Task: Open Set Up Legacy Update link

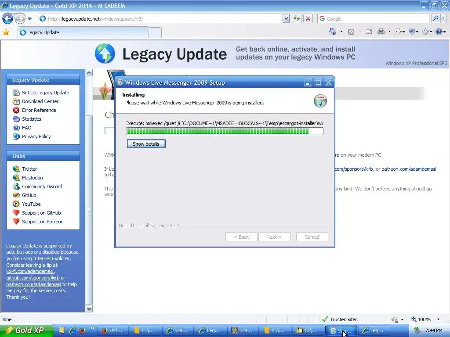Action: coord(45,93)
